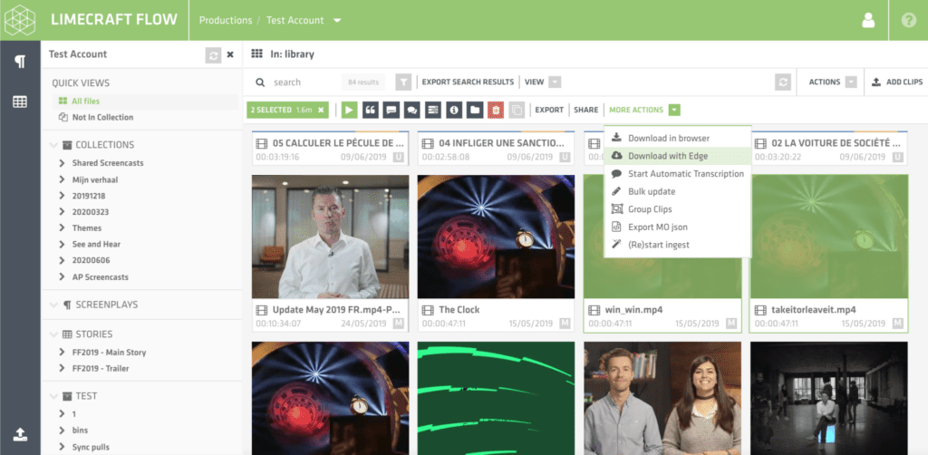The width and height of the screenshot is (928, 455).
Task: Focus the search input field
Action: tap(304, 82)
